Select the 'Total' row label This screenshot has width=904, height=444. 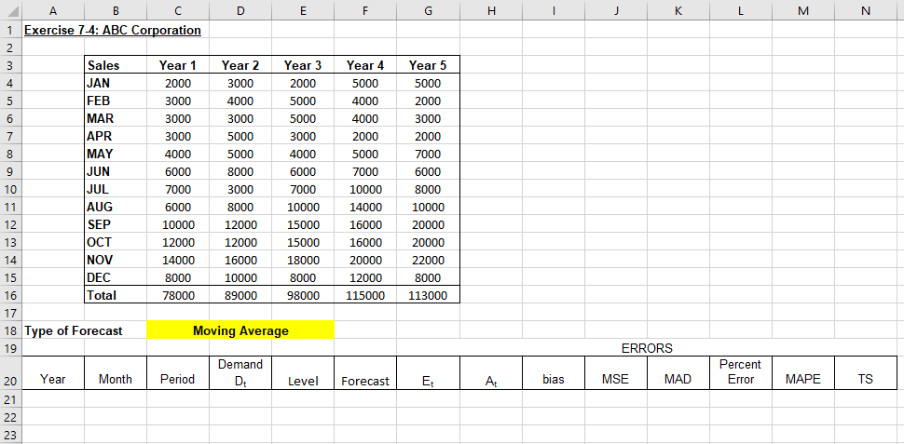click(x=116, y=295)
